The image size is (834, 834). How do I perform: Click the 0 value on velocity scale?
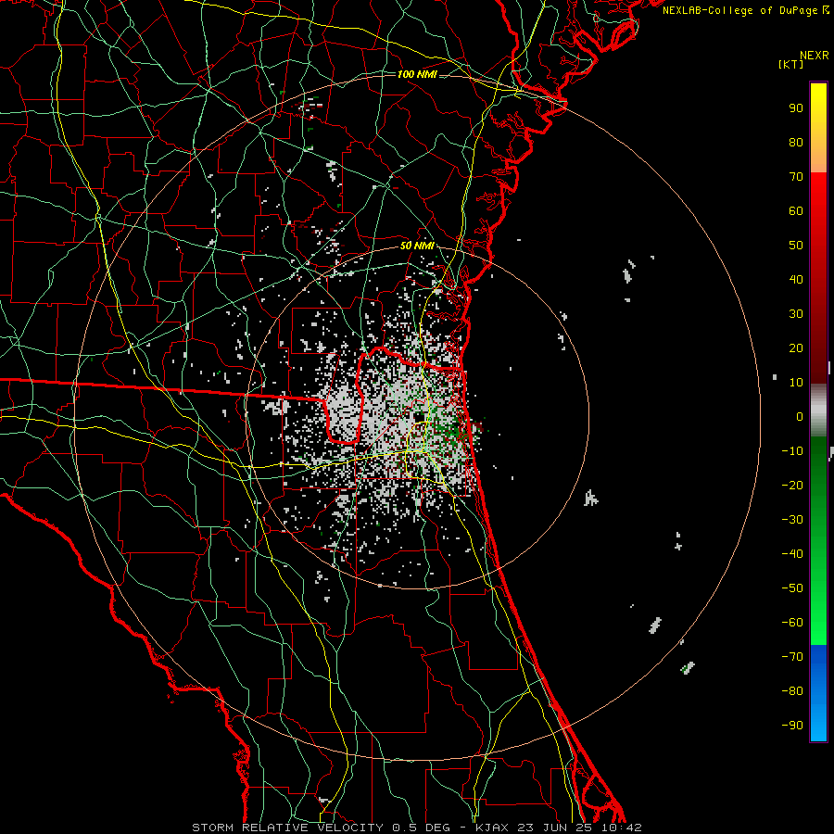(x=800, y=417)
